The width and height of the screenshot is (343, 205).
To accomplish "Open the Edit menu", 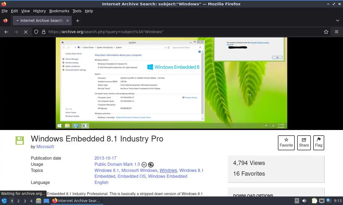I will tap(14, 11).
